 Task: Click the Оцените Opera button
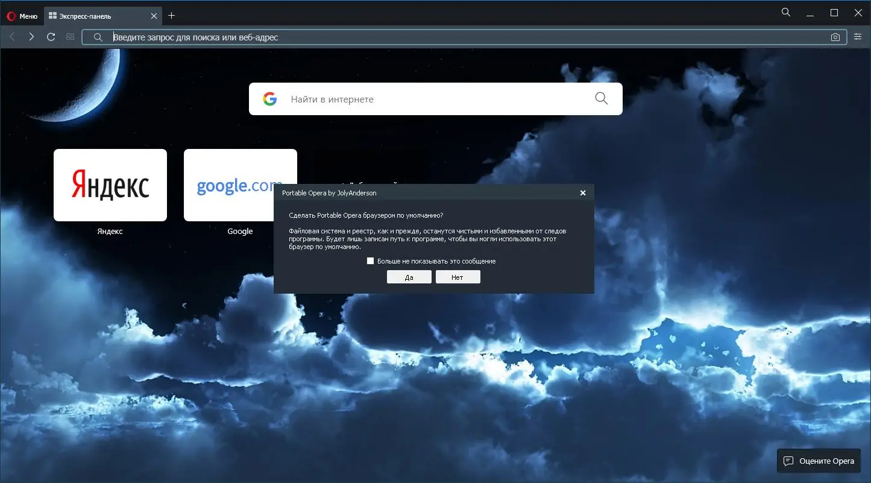pyautogui.click(x=819, y=461)
